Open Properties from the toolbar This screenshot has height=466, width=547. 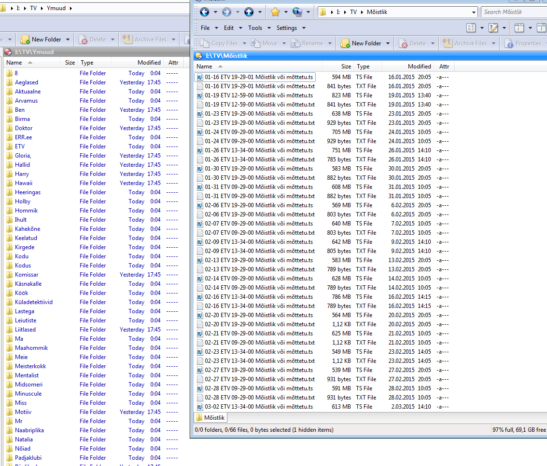523,43
